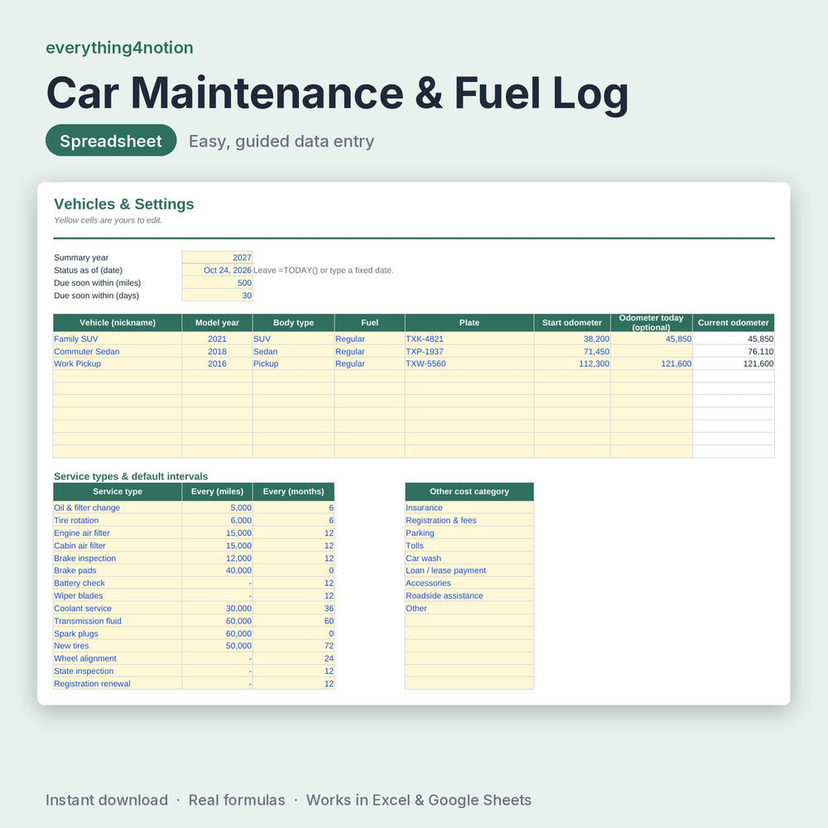Select start odometer 38,200 cell
Image resolution: width=828 pixels, height=828 pixels.
[572, 339]
